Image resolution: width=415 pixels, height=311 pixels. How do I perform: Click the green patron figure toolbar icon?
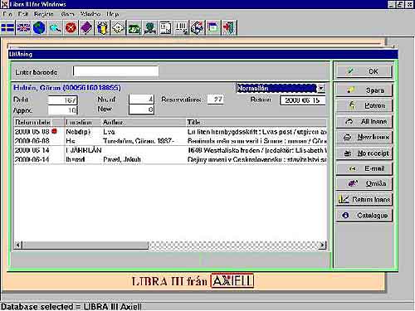pyautogui.click(x=149, y=28)
